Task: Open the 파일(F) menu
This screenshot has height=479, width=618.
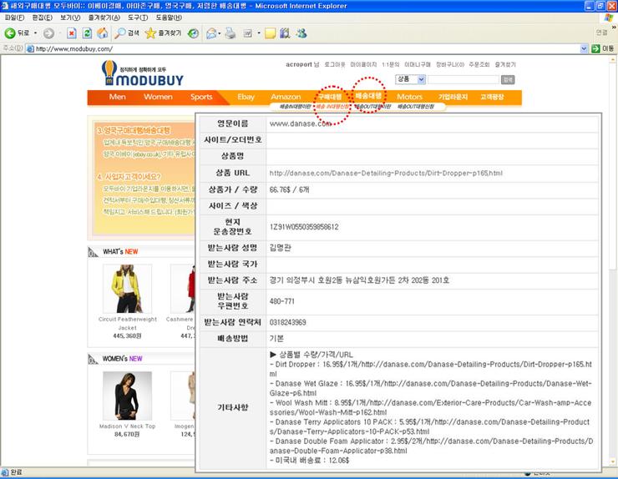Action: pyautogui.click(x=14, y=18)
